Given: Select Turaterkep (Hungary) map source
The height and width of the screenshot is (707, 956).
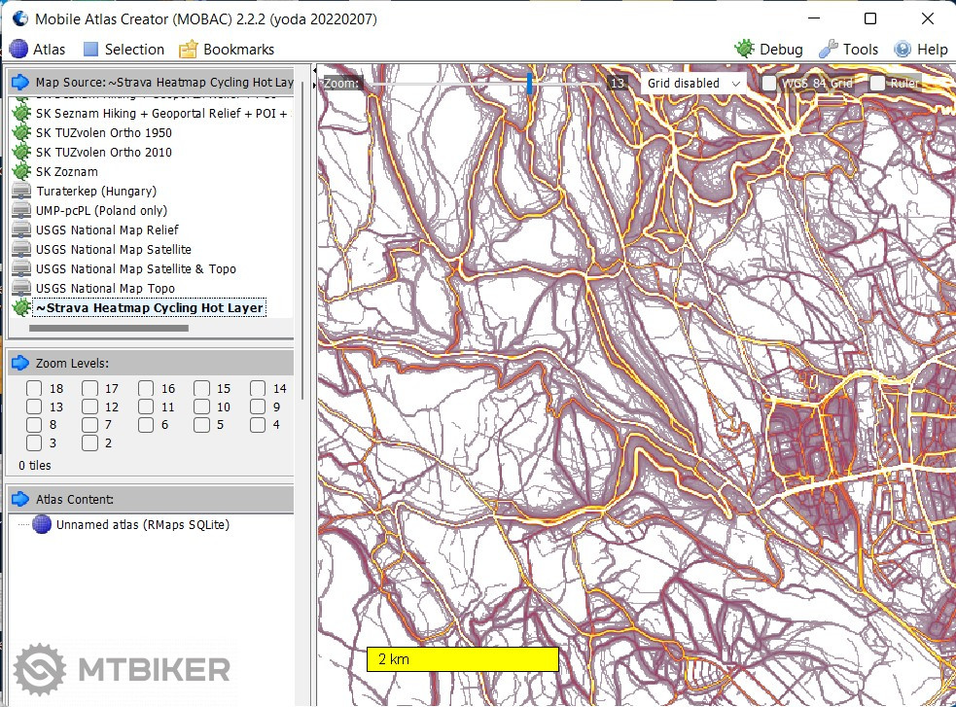Looking at the screenshot, I should [x=95, y=192].
